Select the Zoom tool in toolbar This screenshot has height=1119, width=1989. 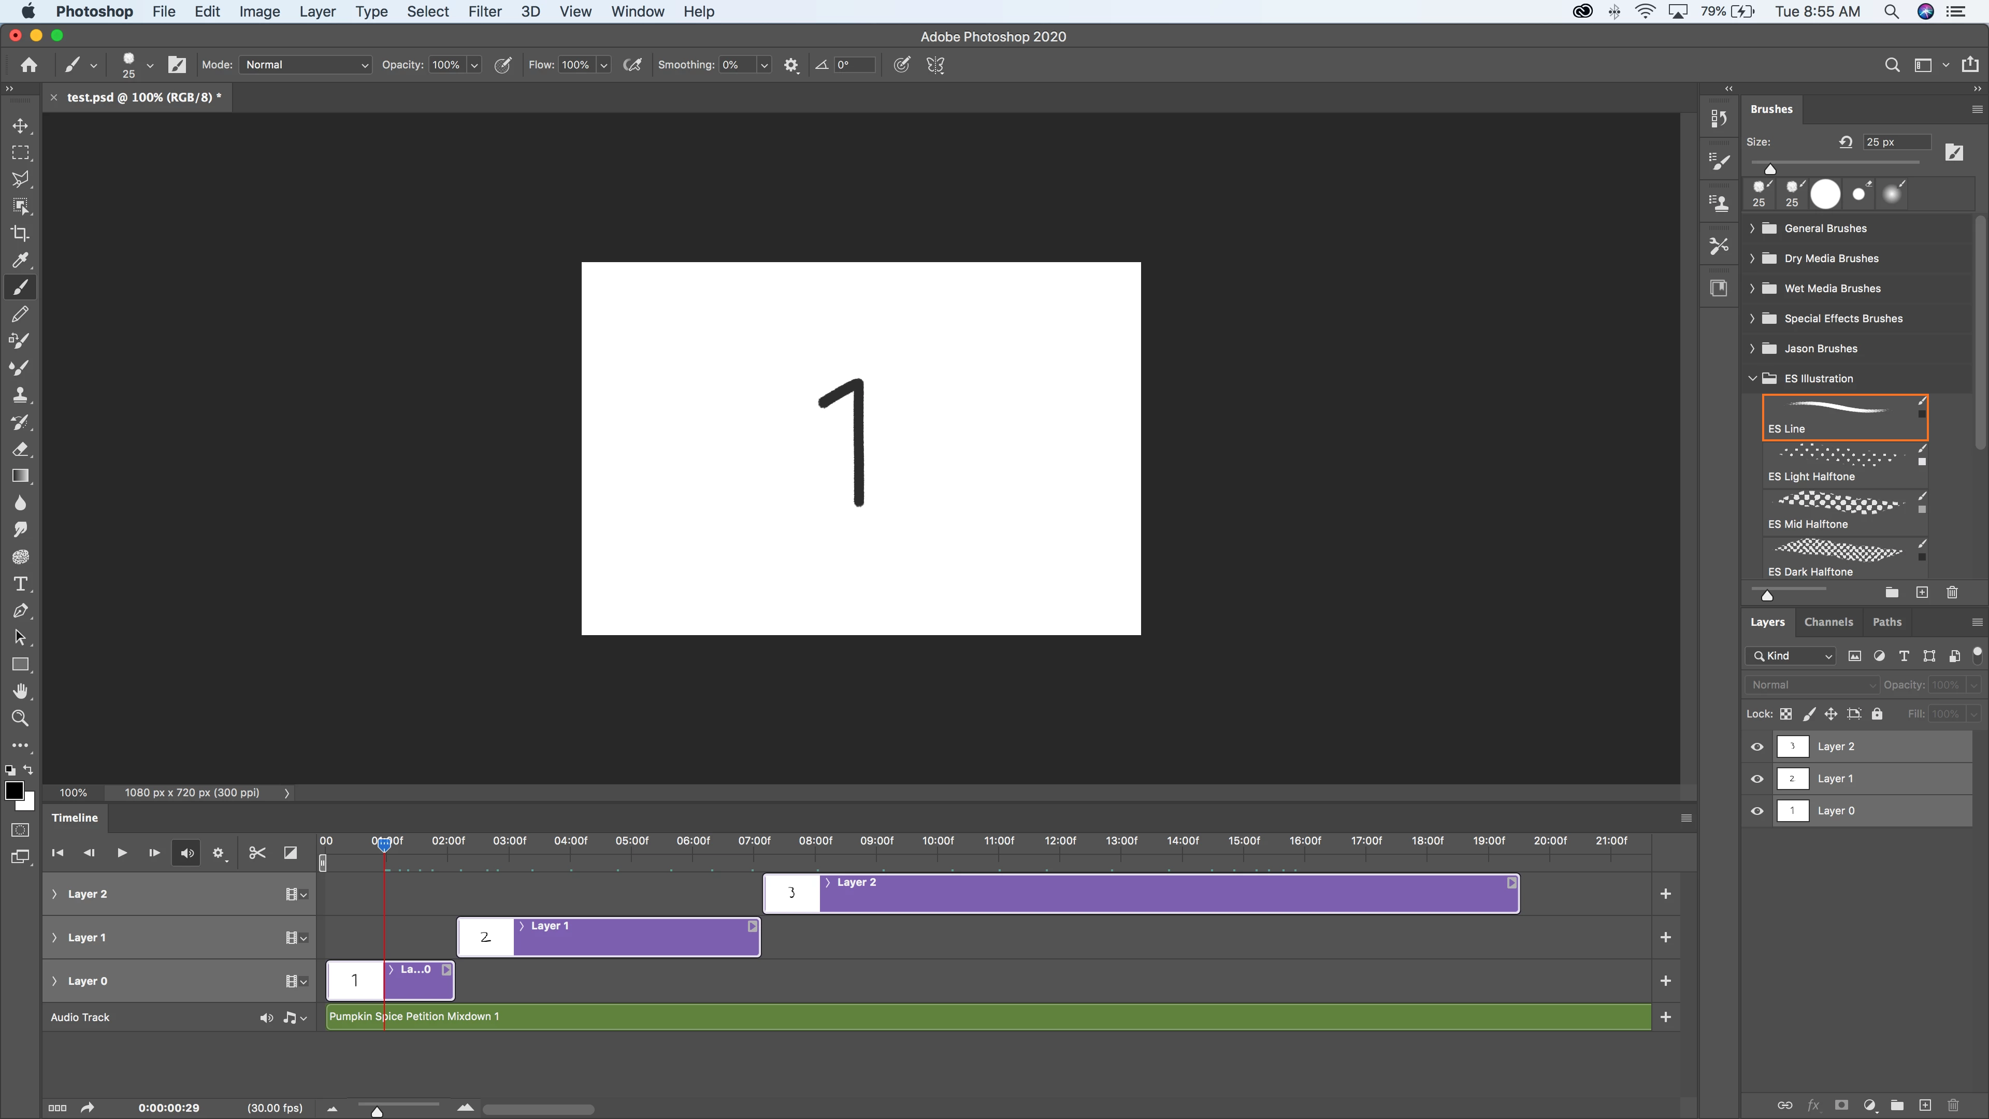[x=20, y=718]
